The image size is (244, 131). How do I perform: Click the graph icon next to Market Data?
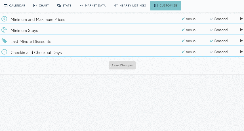click(x=81, y=6)
